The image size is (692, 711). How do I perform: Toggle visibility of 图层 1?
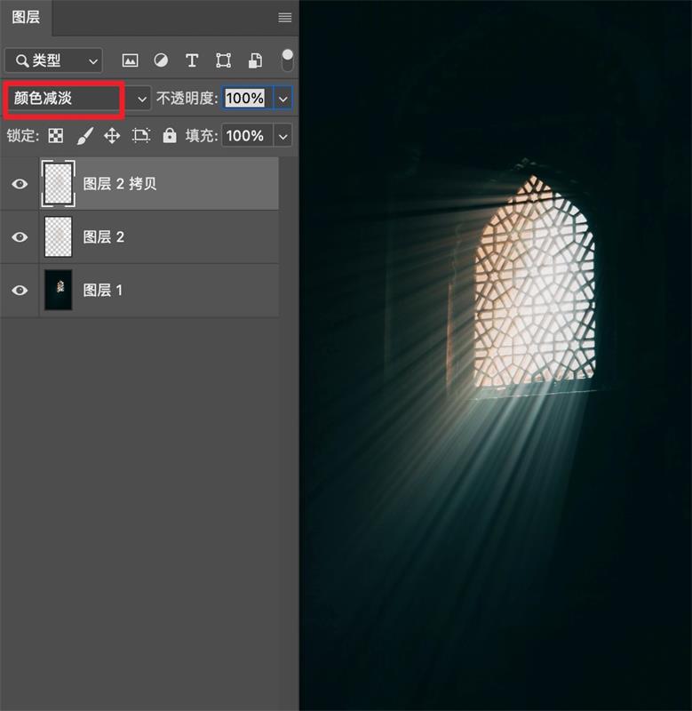20,291
